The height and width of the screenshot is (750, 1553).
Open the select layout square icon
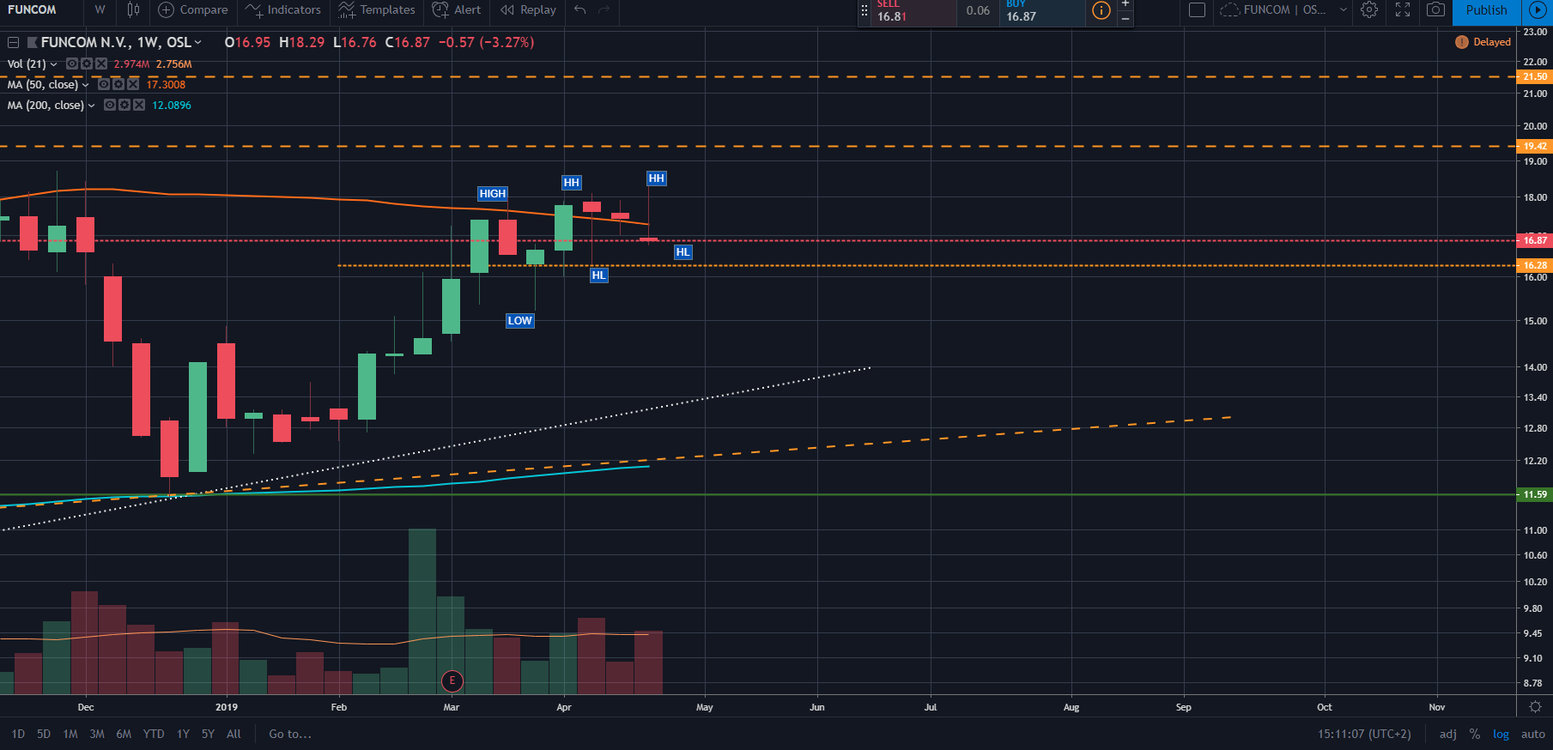[1197, 10]
